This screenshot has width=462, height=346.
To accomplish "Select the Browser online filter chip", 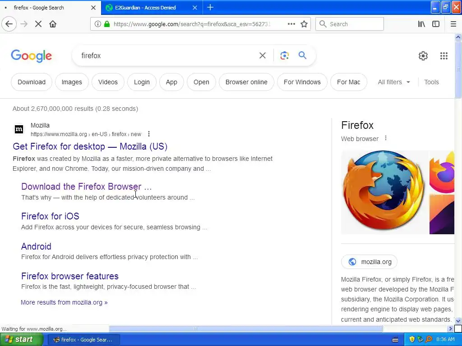I will pos(246,82).
